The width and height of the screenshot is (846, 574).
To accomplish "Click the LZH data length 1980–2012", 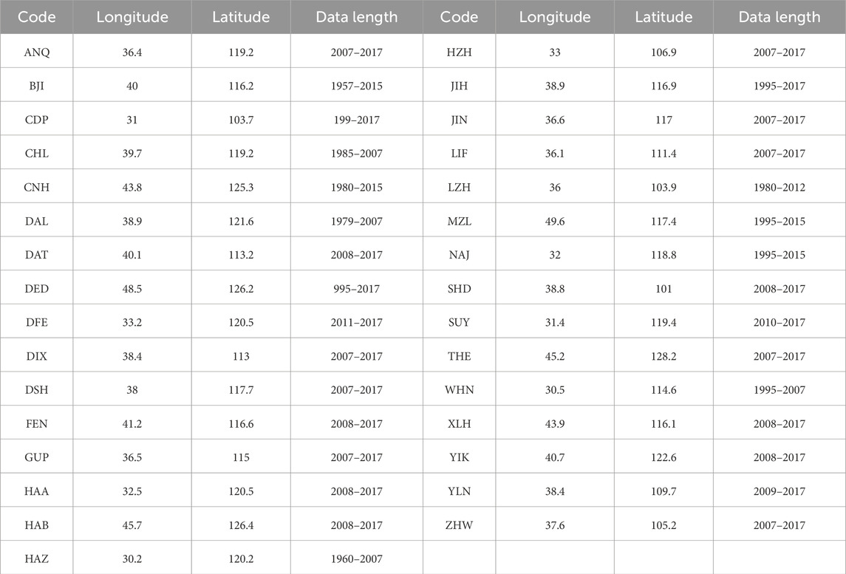I will point(779,187).
